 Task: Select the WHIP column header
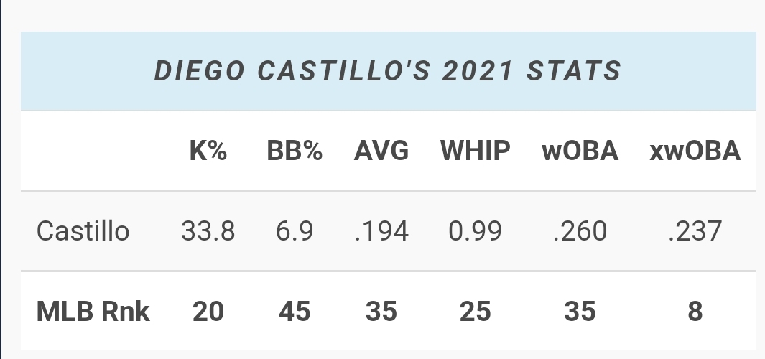click(x=476, y=151)
